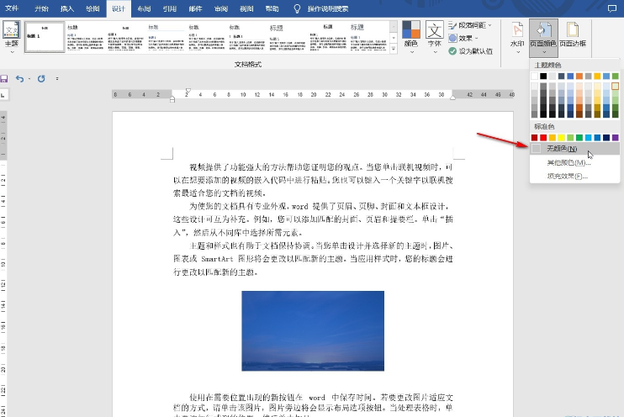Open the File (文件) tab
The height and width of the screenshot is (417, 624).
tap(12, 8)
